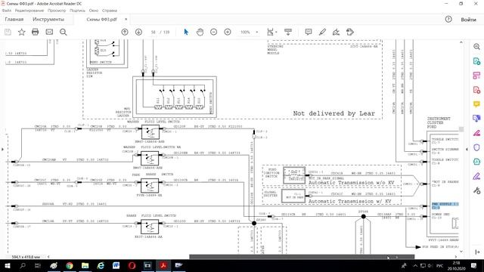Open Comment tool in right sidebar

coord(476,104)
